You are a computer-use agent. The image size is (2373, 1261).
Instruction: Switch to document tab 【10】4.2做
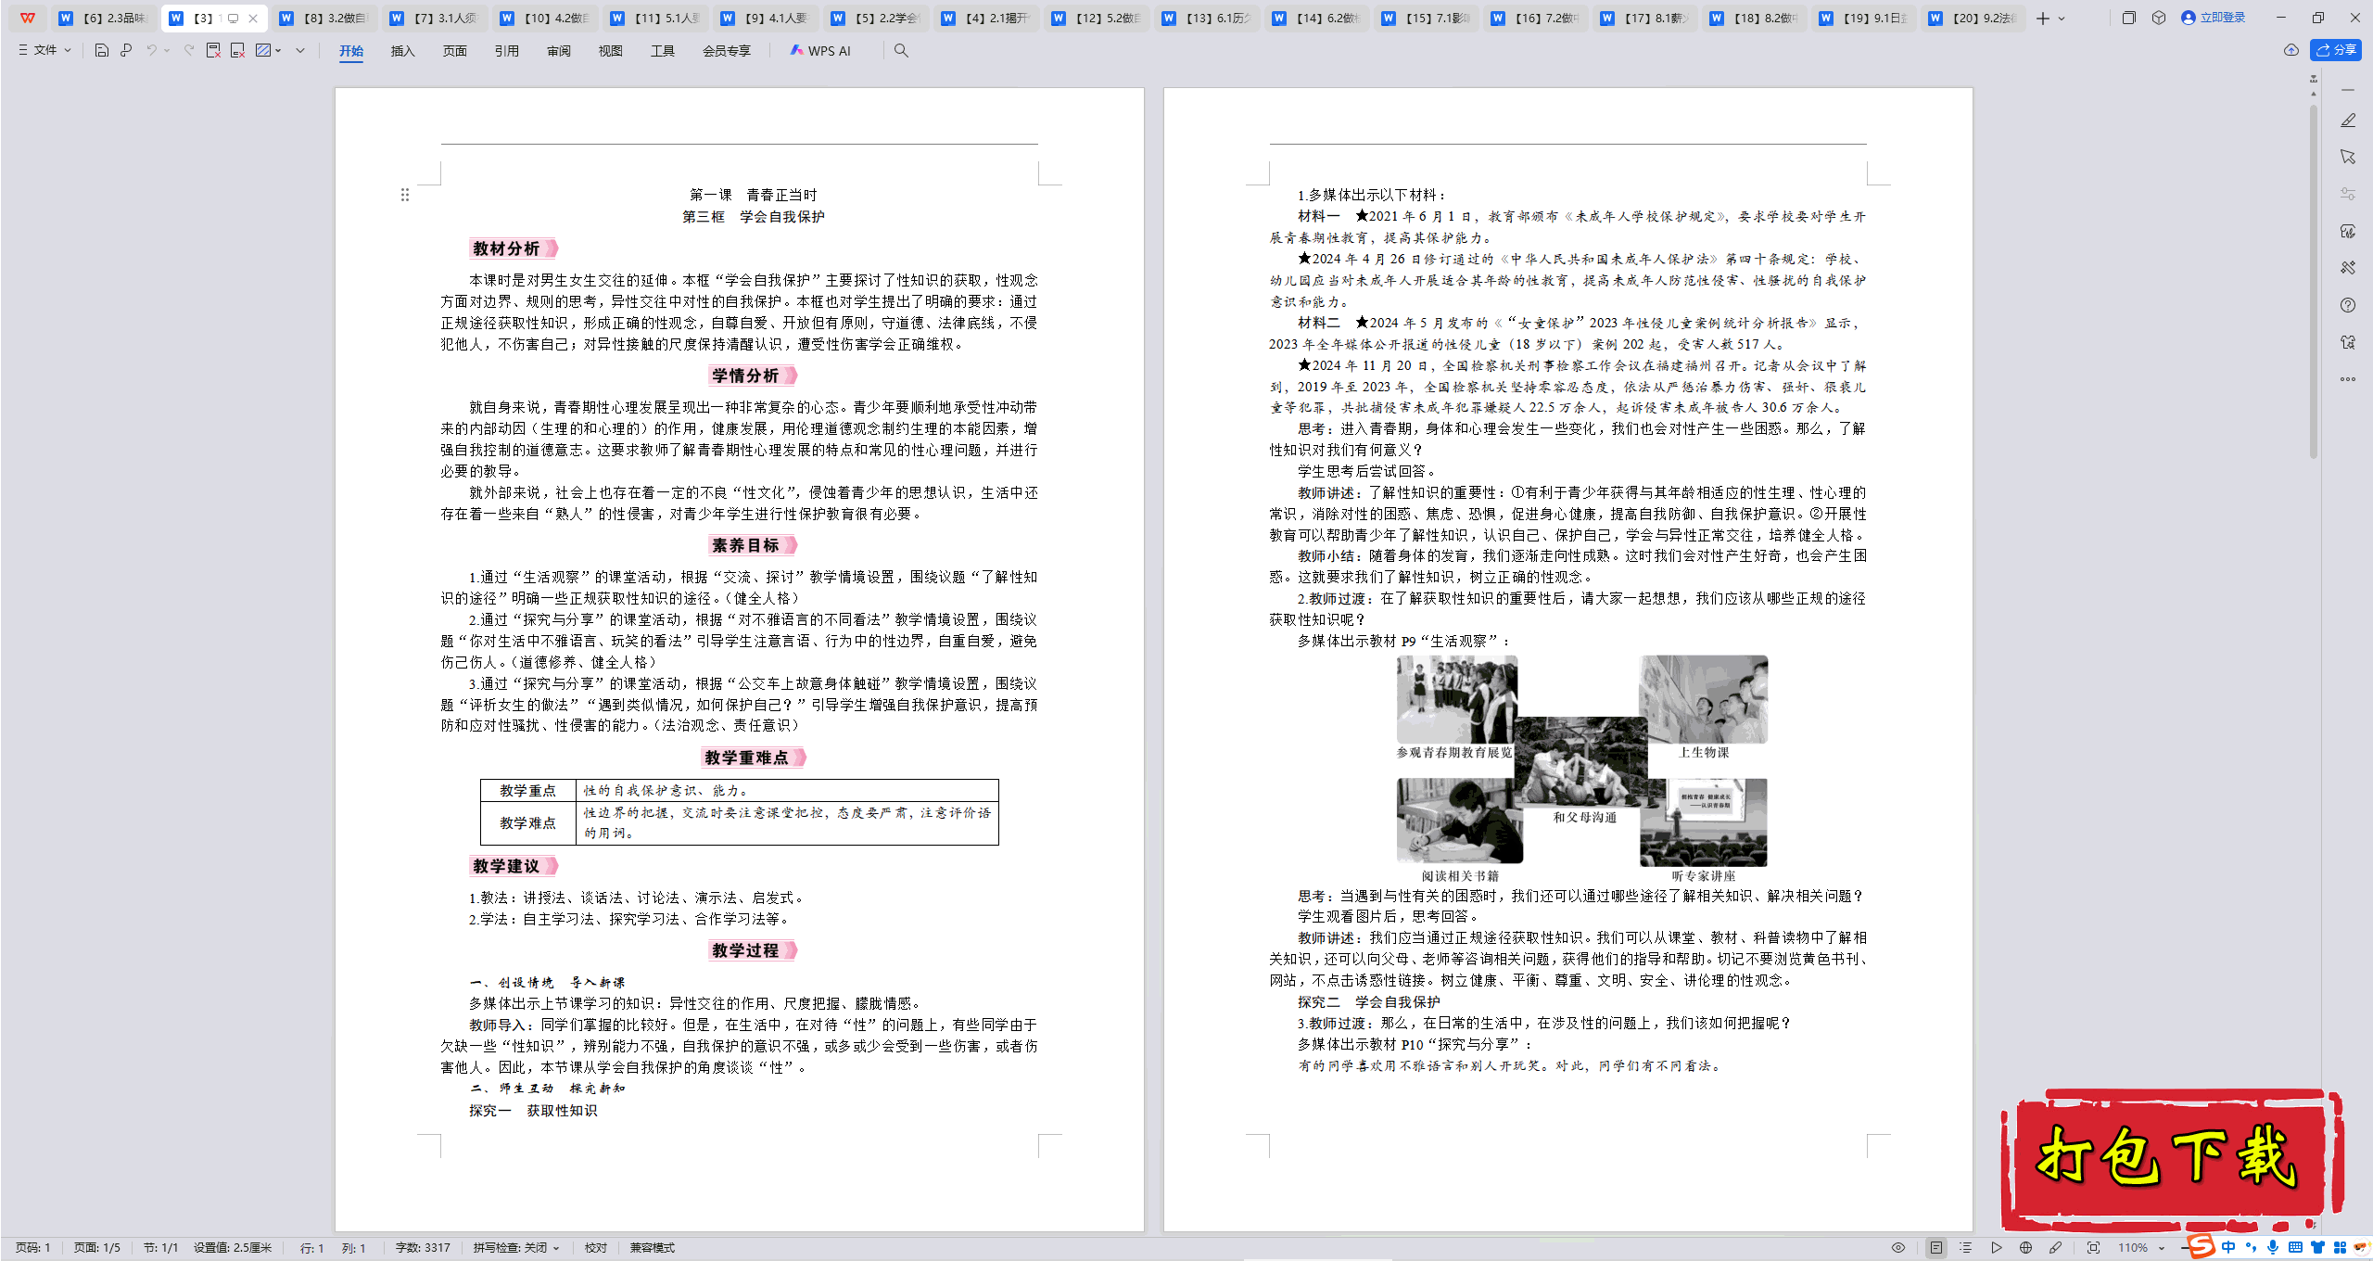pyautogui.click(x=544, y=18)
